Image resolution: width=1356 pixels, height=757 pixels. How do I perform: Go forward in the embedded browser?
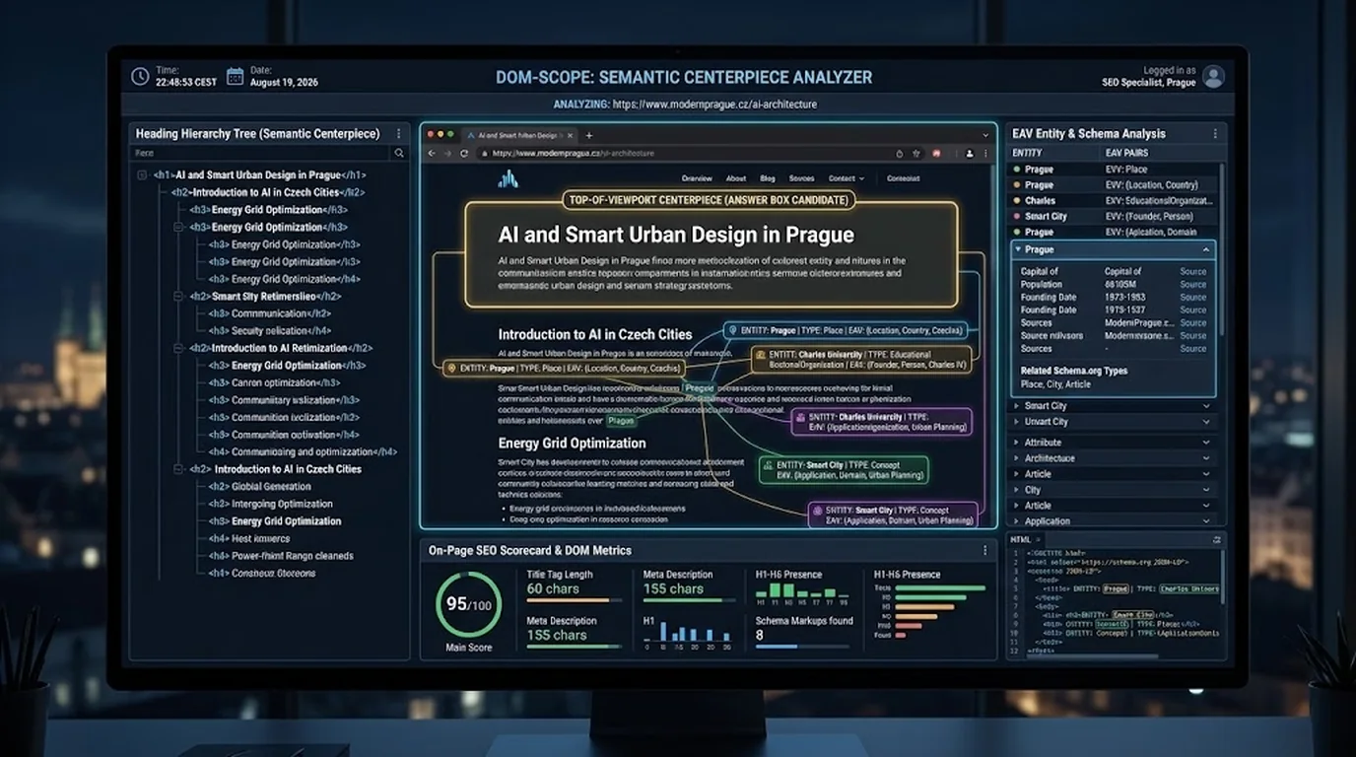click(446, 154)
